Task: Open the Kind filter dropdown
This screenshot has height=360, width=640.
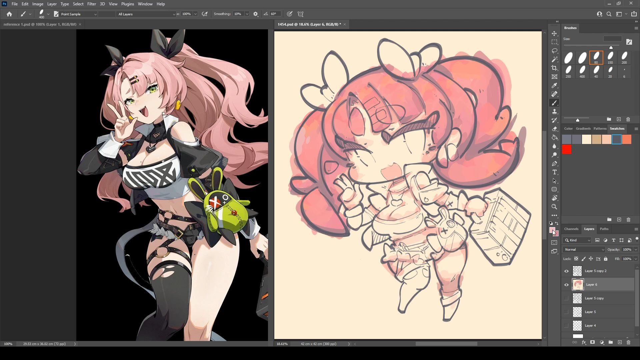Action: point(577,240)
